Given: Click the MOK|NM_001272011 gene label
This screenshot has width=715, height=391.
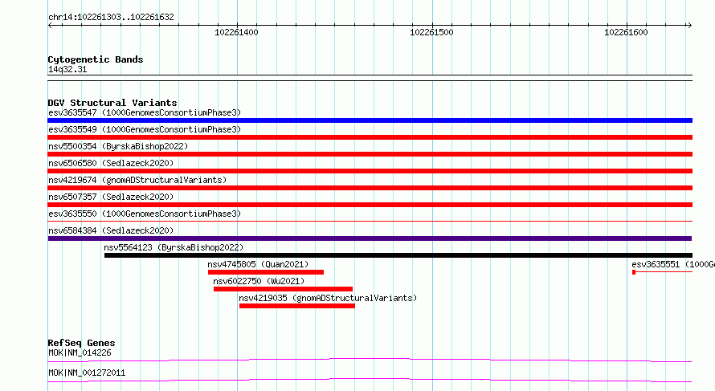Looking at the screenshot, I should click(87, 373).
